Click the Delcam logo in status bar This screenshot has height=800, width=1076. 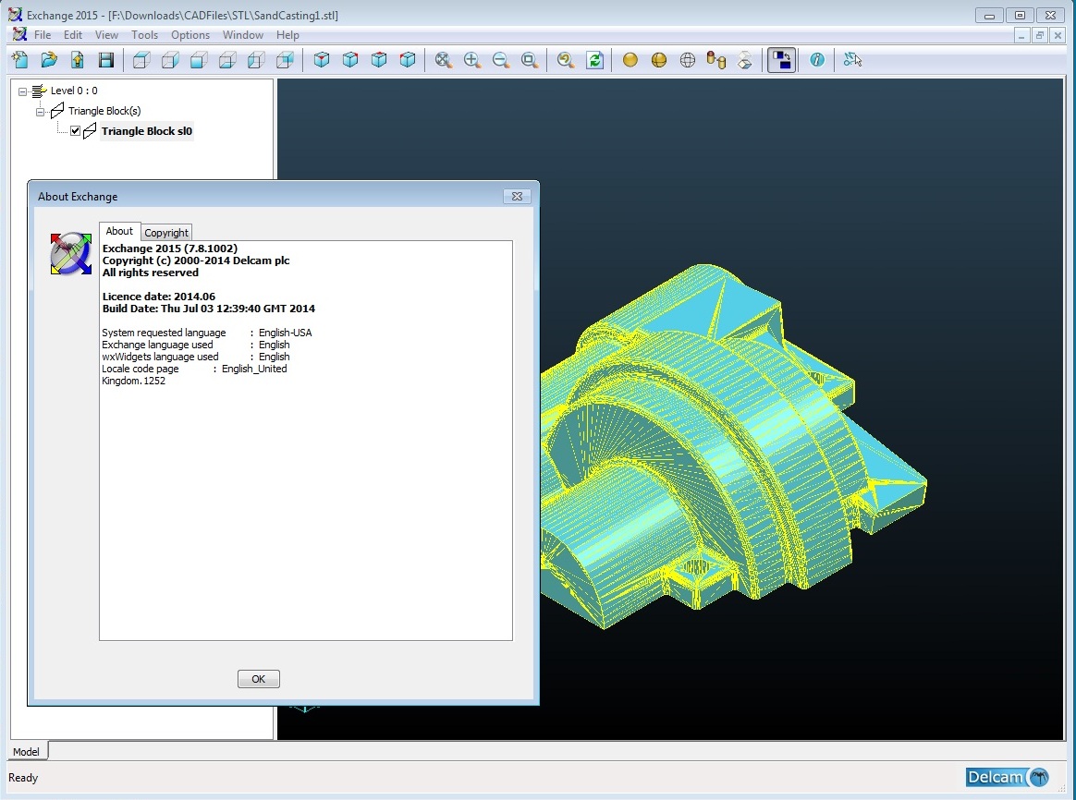pos(1008,777)
